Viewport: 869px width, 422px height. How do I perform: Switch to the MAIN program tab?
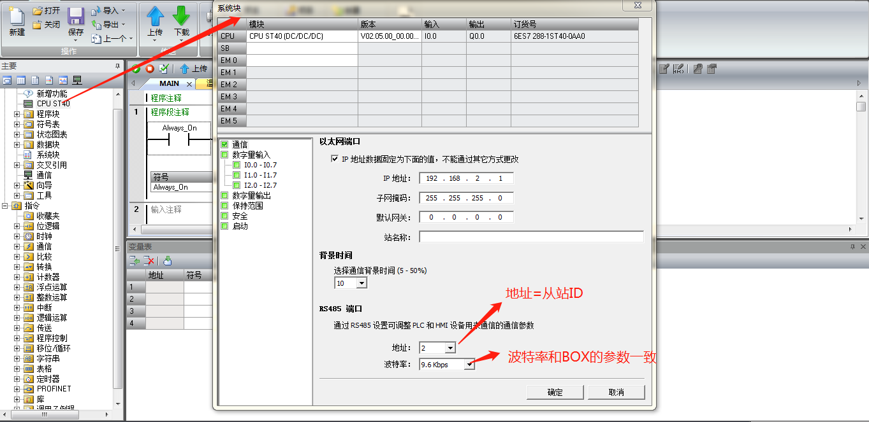point(169,83)
